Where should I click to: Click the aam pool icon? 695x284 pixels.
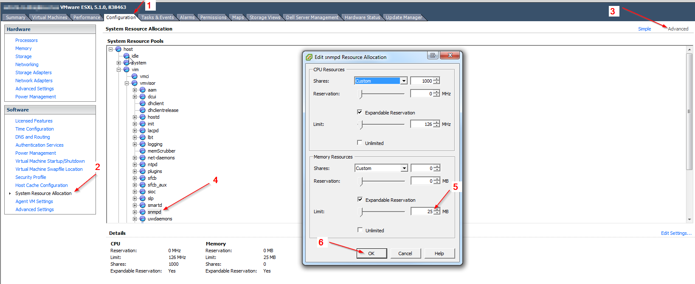tap(143, 90)
